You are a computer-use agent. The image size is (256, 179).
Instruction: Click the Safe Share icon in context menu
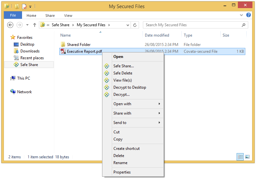pyautogui.click(x=107, y=66)
